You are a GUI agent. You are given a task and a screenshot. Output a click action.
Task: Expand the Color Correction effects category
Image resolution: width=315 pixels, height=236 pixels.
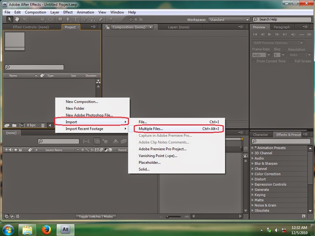pyautogui.click(x=253, y=174)
